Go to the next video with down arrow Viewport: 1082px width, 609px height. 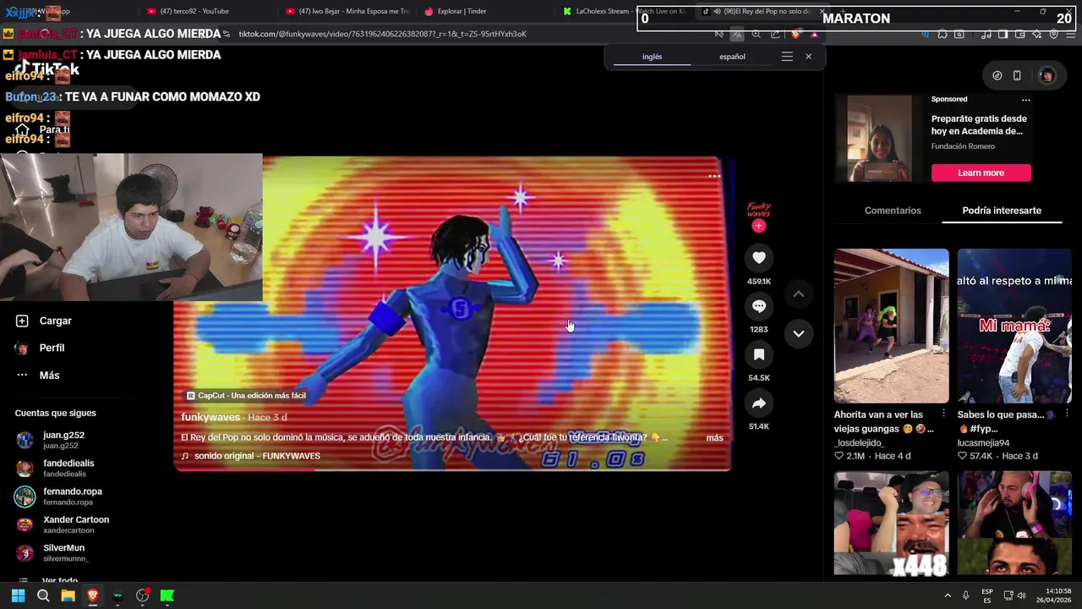[x=798, y=333]
